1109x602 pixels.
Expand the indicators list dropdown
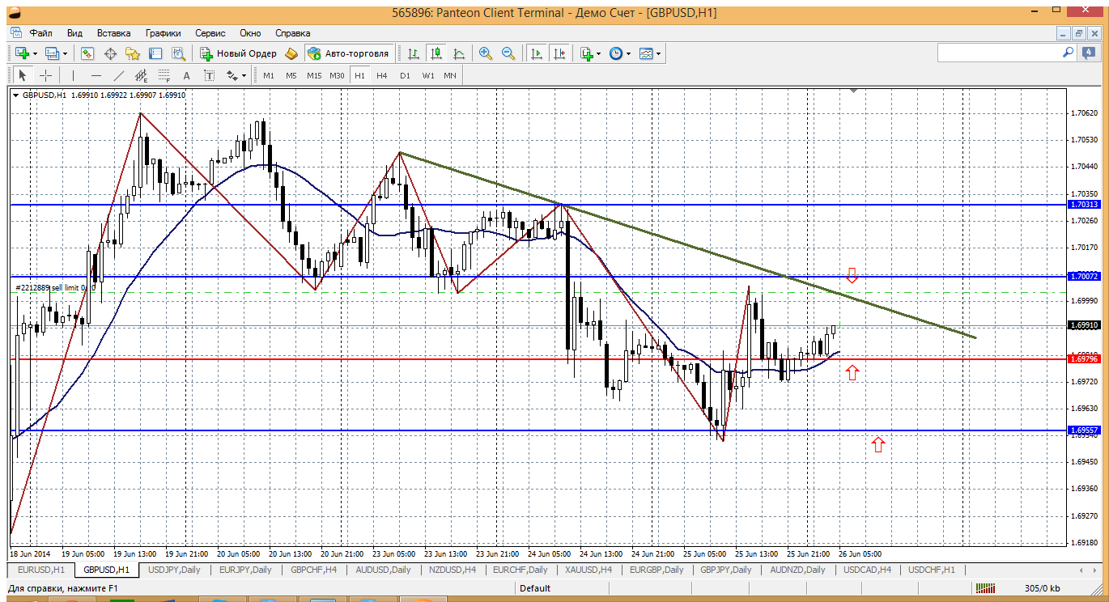tap(599, 53)
